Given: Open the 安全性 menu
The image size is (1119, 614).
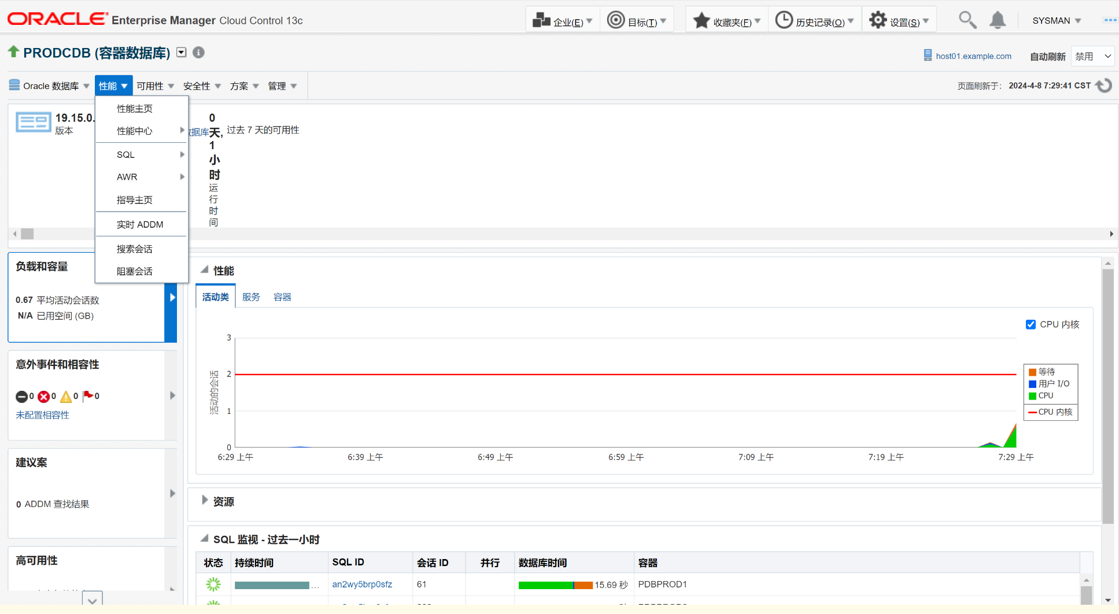Looking at the screenshot, I should (202, 86).
